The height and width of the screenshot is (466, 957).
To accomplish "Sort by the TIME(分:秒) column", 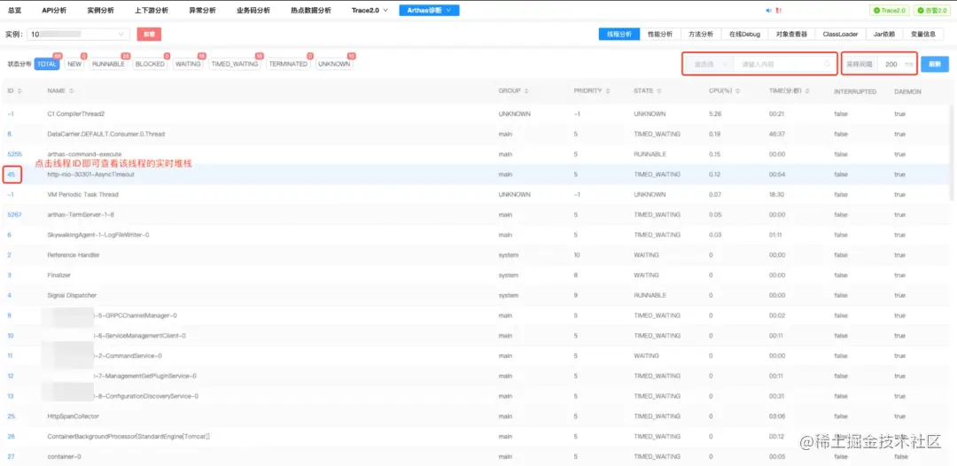I will 807,91.
